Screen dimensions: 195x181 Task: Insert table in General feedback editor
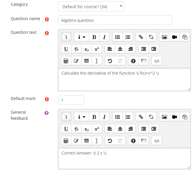[87, 141]
